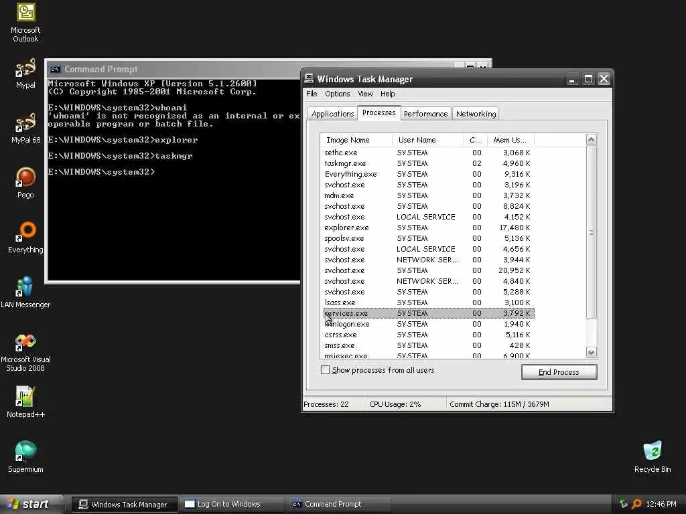Select the services.exe process row
The width and height of the screenshot is (686, 514).
[x=427, y=313]
